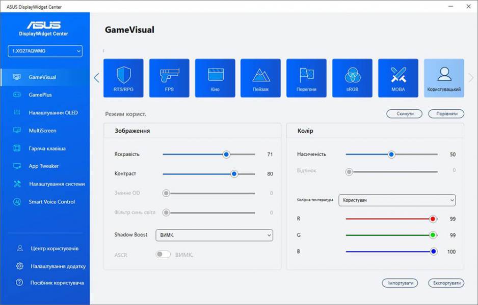Open the monitor selector 1.XG27AQWMG dropdown
Image resolution: width=478 pixels, height=305 pixels.
pos(45,51)
